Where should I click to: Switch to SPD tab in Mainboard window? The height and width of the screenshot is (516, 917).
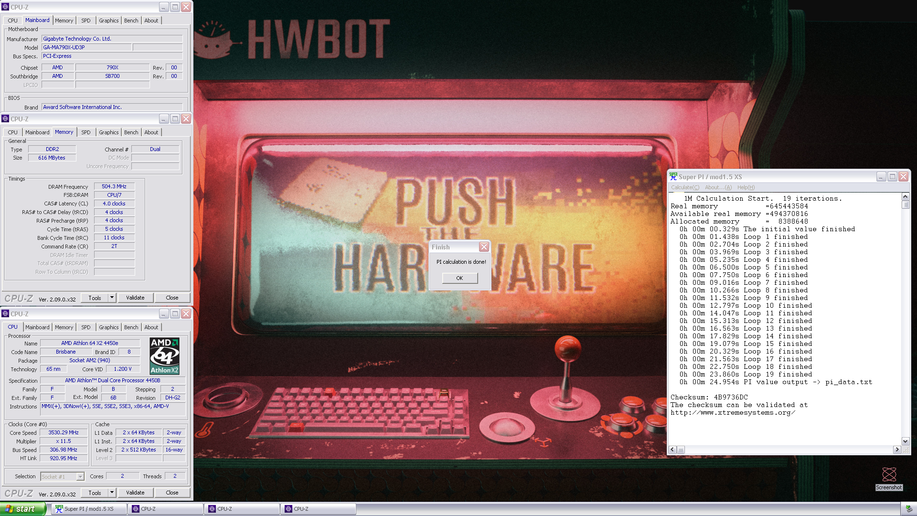tap(86, 21)
